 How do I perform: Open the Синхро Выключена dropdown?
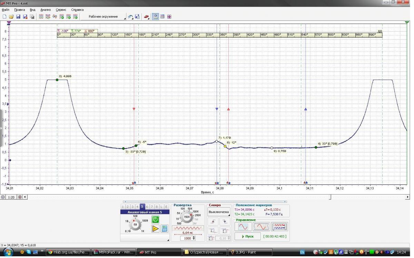(219, 212)
